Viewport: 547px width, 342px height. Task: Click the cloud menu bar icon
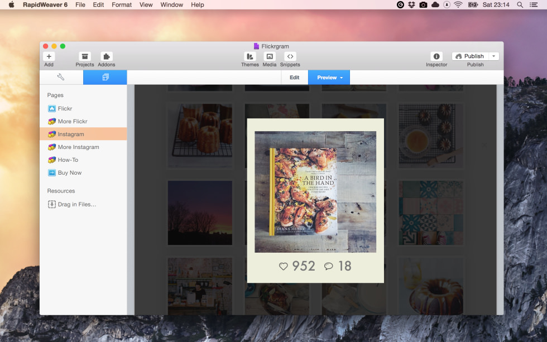(435, 4)
